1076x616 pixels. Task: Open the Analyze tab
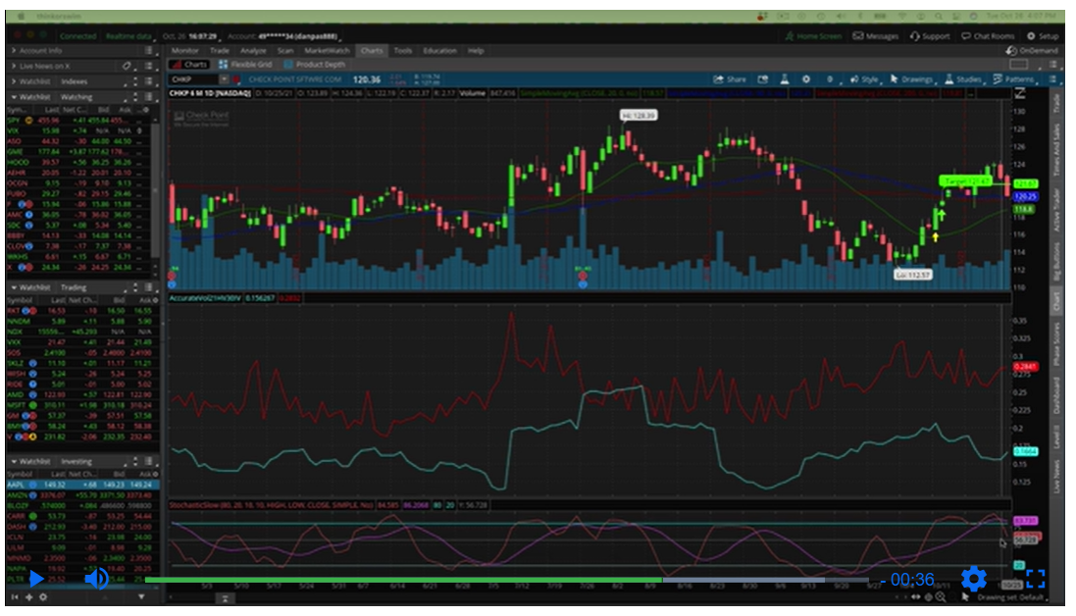coord(253,51)
